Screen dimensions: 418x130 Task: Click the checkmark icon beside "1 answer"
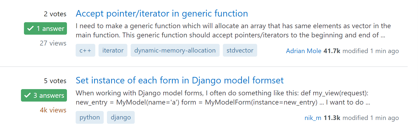[x=31, y=28]
